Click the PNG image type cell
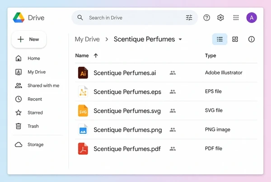271x182 pixels. (218, 129)
